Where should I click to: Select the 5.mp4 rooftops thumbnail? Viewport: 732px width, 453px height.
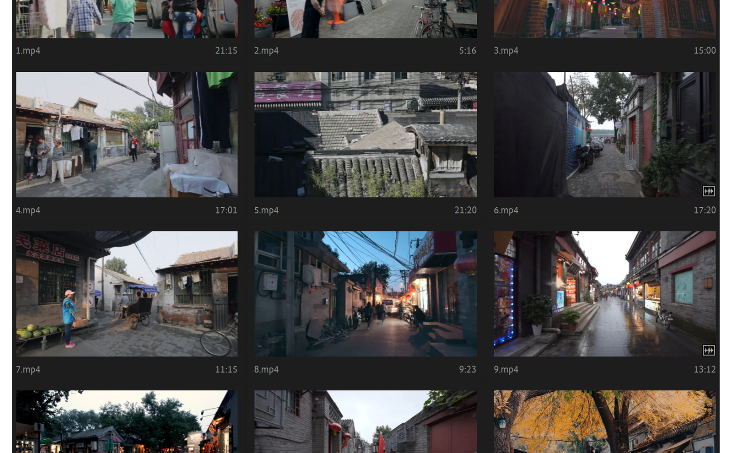point(366,135)
